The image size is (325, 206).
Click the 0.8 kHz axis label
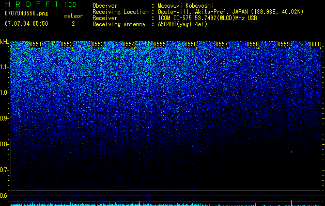4,144
